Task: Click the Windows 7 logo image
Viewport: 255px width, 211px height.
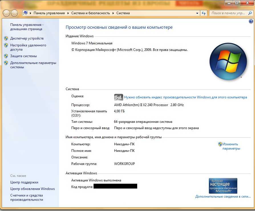Action: click(x=228, y=61)
